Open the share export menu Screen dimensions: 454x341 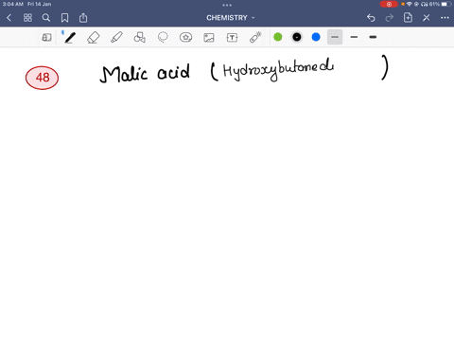pyautogui.click(x=83, y=18)
